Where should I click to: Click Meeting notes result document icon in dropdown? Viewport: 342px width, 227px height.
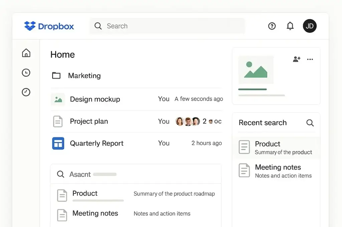(62, 215)
